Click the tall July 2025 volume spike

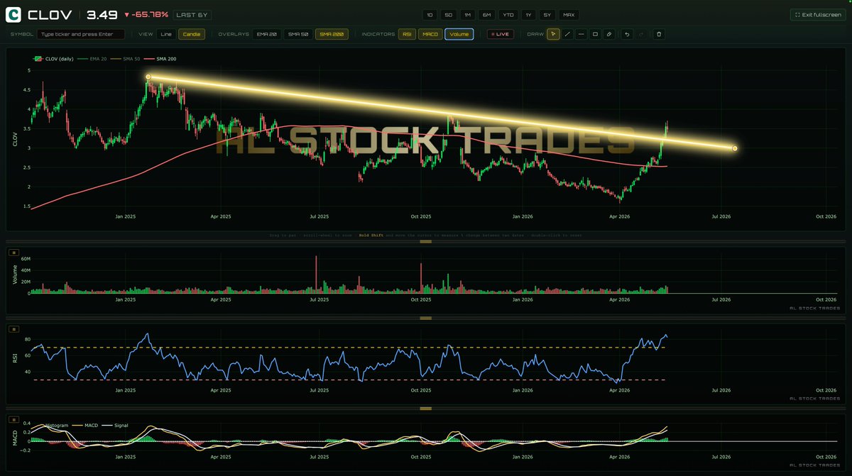pos(316,275)
